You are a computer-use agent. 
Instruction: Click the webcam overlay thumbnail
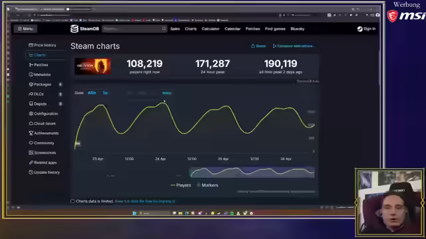point(389,202)
